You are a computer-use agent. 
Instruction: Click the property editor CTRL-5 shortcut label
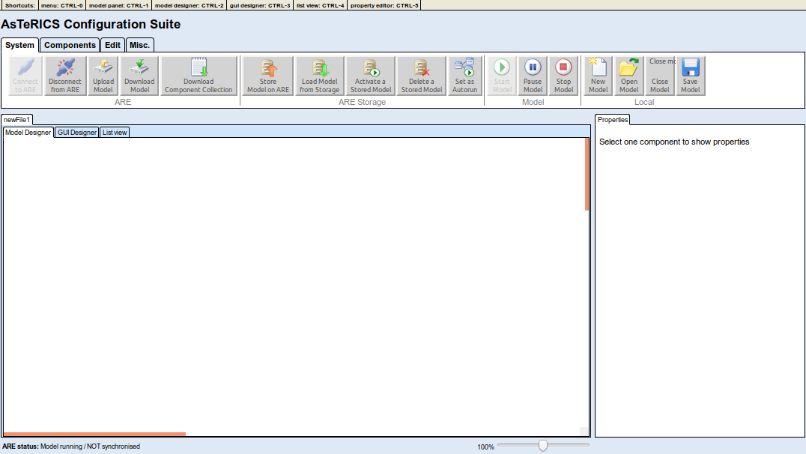[x=384, y=5]
